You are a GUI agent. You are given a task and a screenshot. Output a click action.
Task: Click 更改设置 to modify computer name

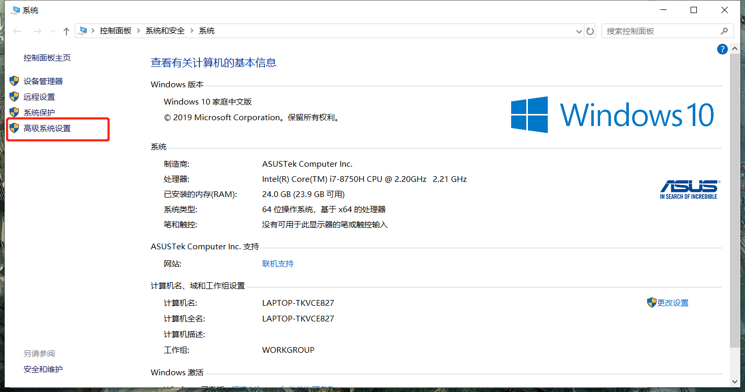pos(672,302)
